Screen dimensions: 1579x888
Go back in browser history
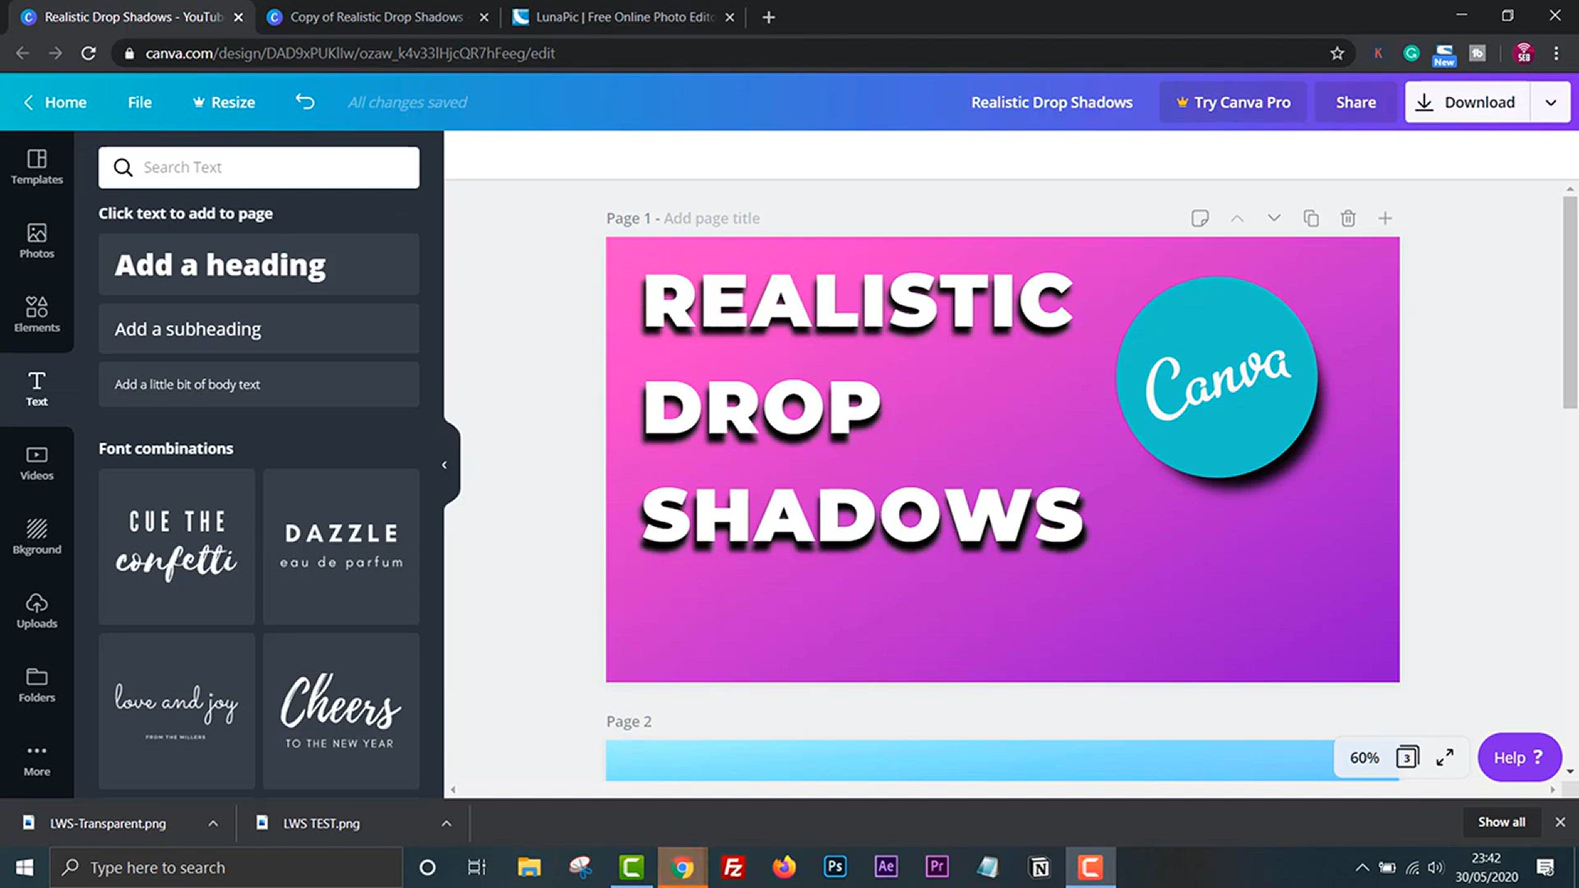(22, 53)
